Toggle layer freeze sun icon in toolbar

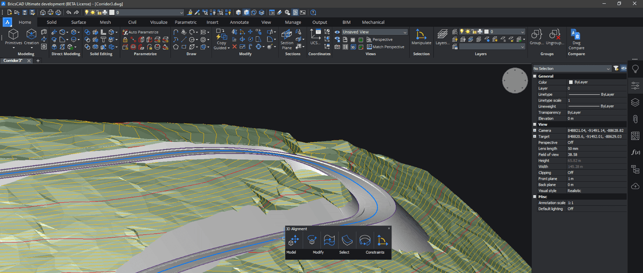(93, 12)
